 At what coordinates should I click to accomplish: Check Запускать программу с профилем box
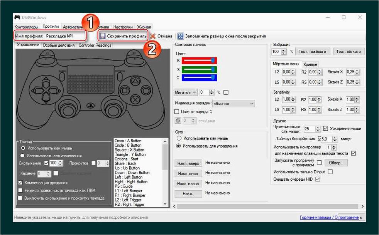point(319,163)
